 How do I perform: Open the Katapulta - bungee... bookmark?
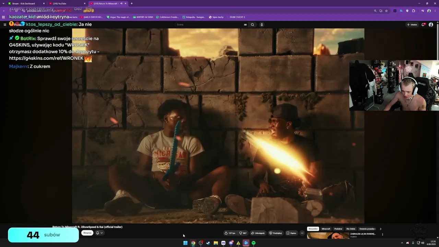coord(194,17)
